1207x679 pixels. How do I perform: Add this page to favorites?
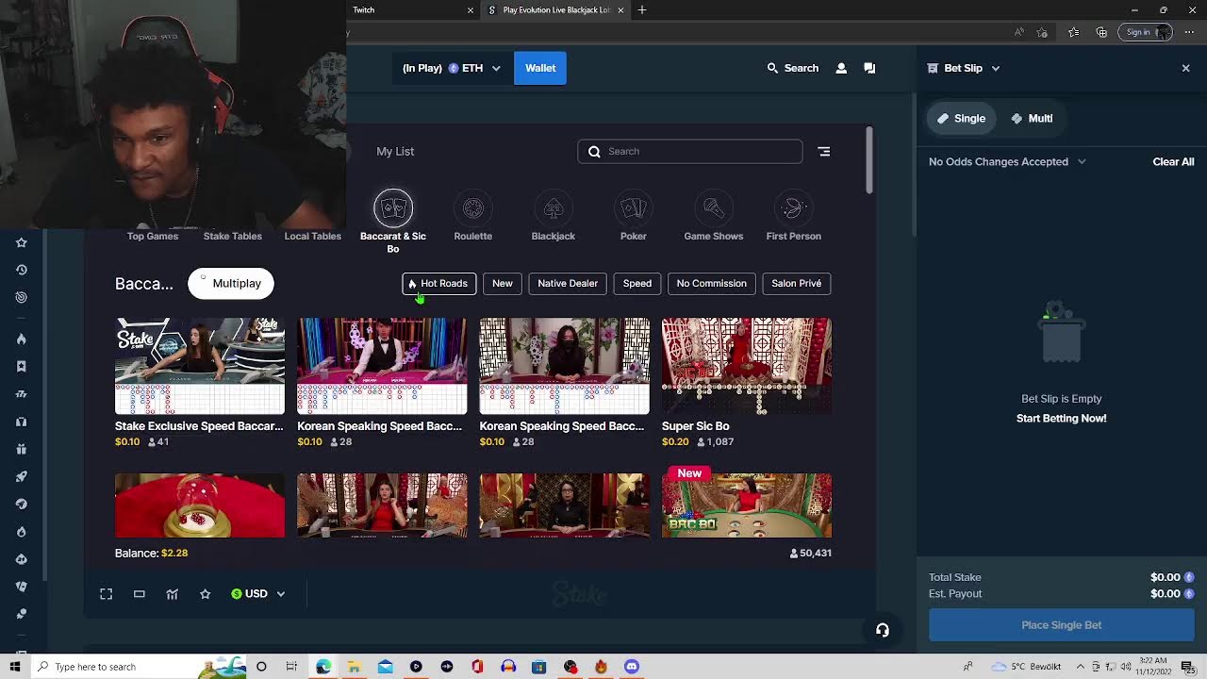1042,32
